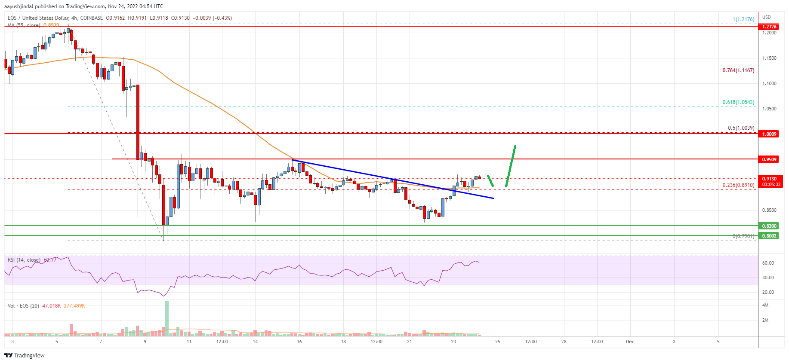789x363 pixels.
Task: Click the 7 date on the time axis
Action: [x=101, y=342]
